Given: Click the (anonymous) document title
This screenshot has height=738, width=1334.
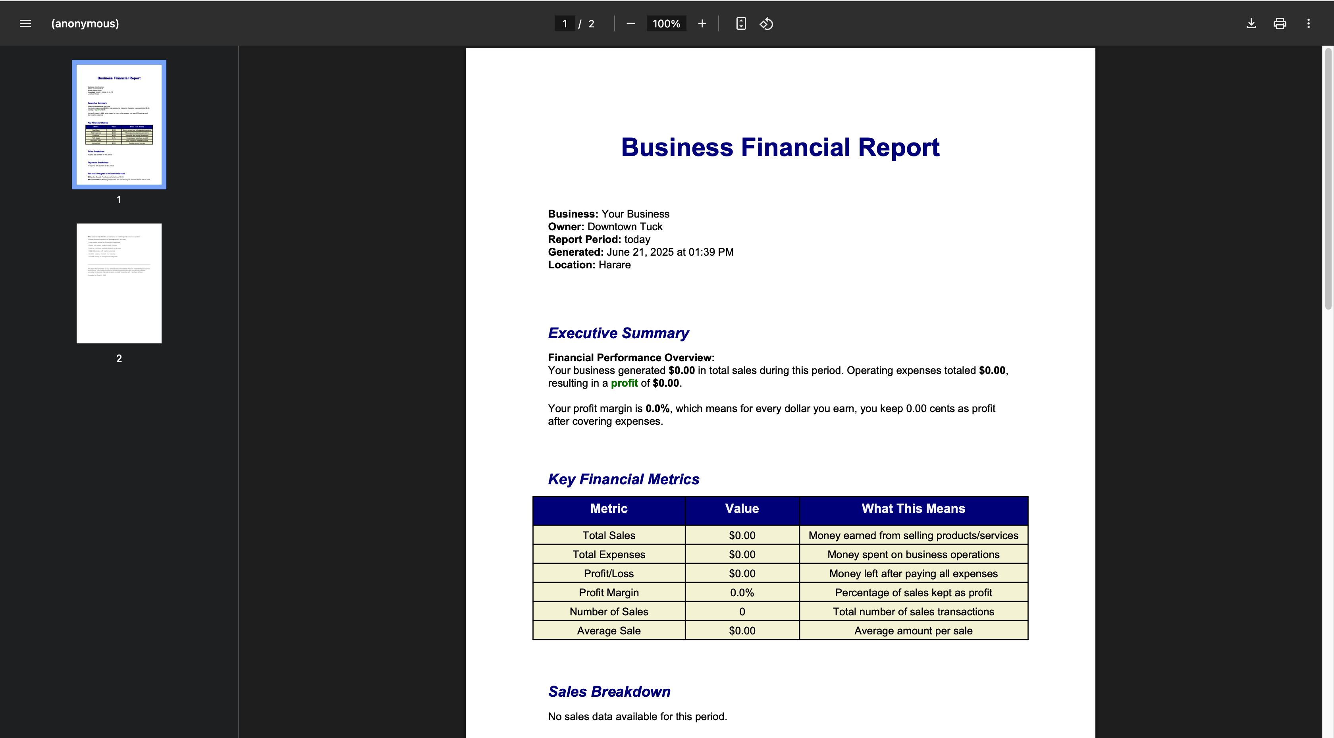Looking at the screenshot, I should (85, 23).
